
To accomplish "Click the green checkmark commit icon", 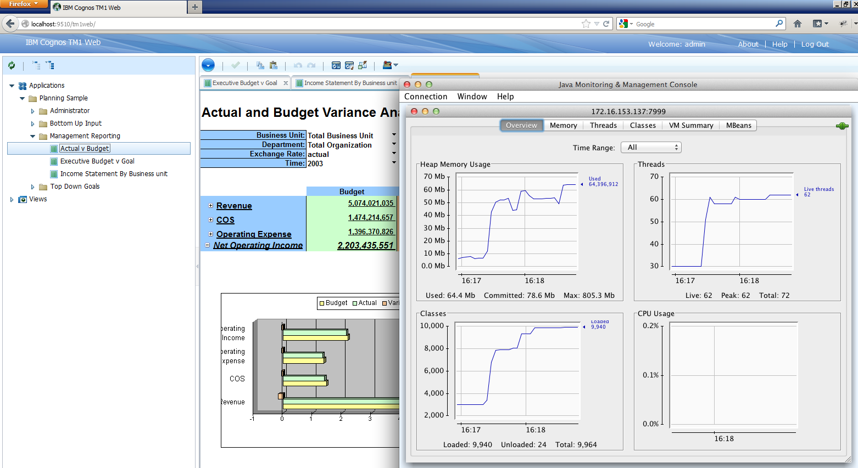I will 236,65.
